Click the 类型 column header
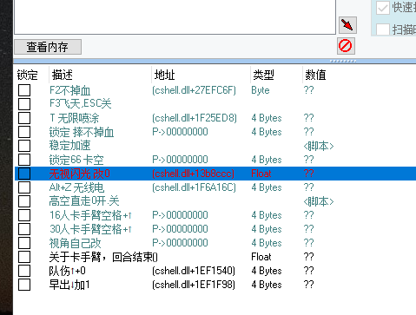416x315 pixels. [263, 75]
